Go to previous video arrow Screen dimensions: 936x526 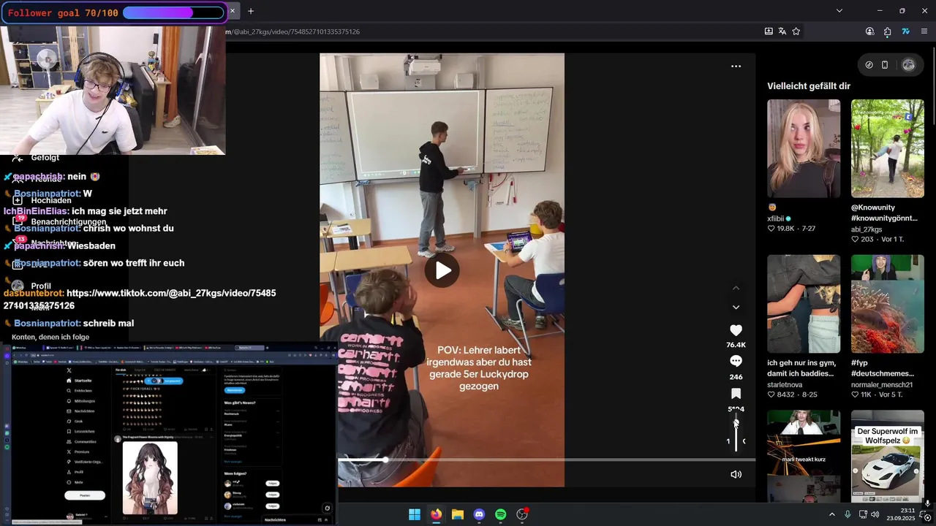coord(736,288)
